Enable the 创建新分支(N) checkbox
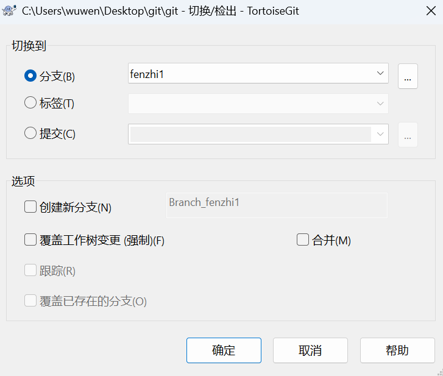 (30, 207)
